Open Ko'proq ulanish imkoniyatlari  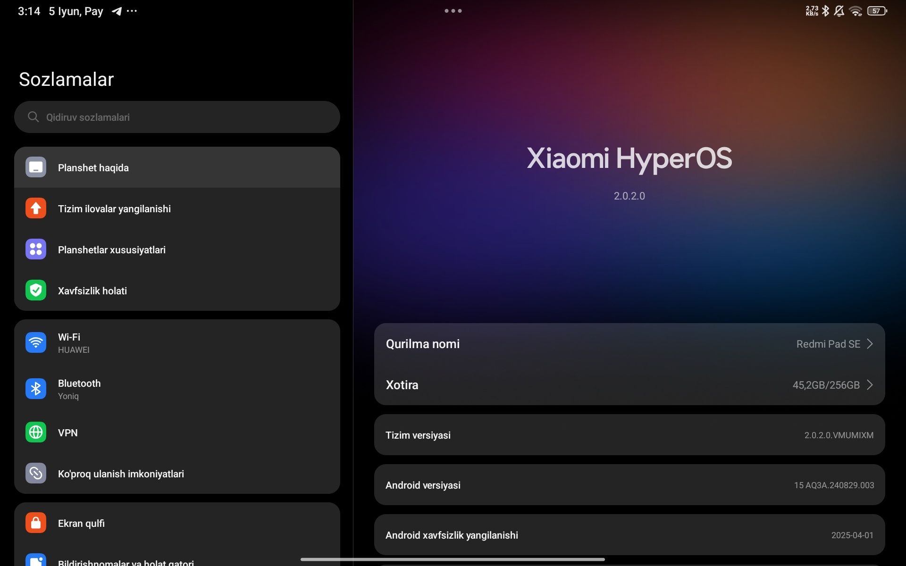pyautogui.click(x=177, y=474)
